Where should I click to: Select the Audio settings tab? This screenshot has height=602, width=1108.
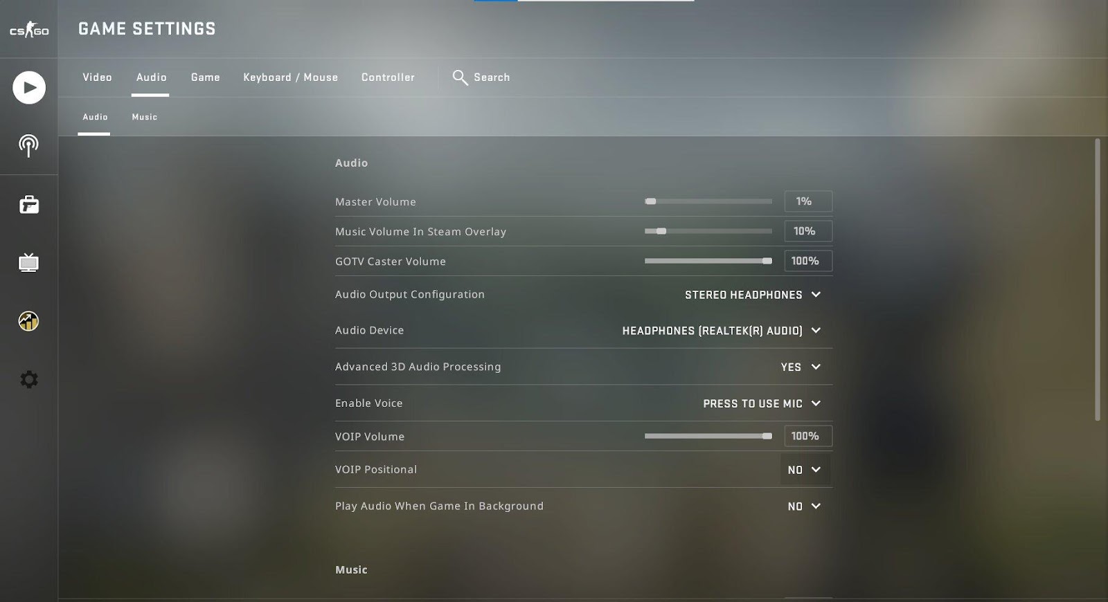tap(151, 77)
